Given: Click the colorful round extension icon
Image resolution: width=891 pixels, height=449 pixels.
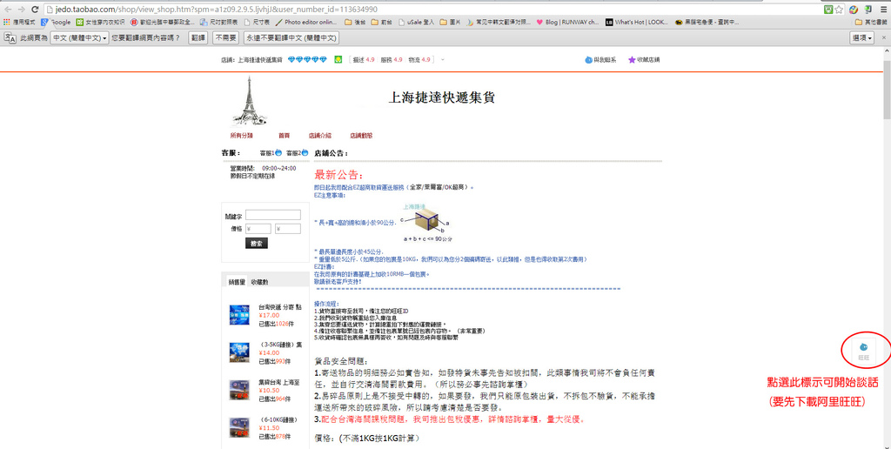Looking at the screenshot, I should coord(854,9).
